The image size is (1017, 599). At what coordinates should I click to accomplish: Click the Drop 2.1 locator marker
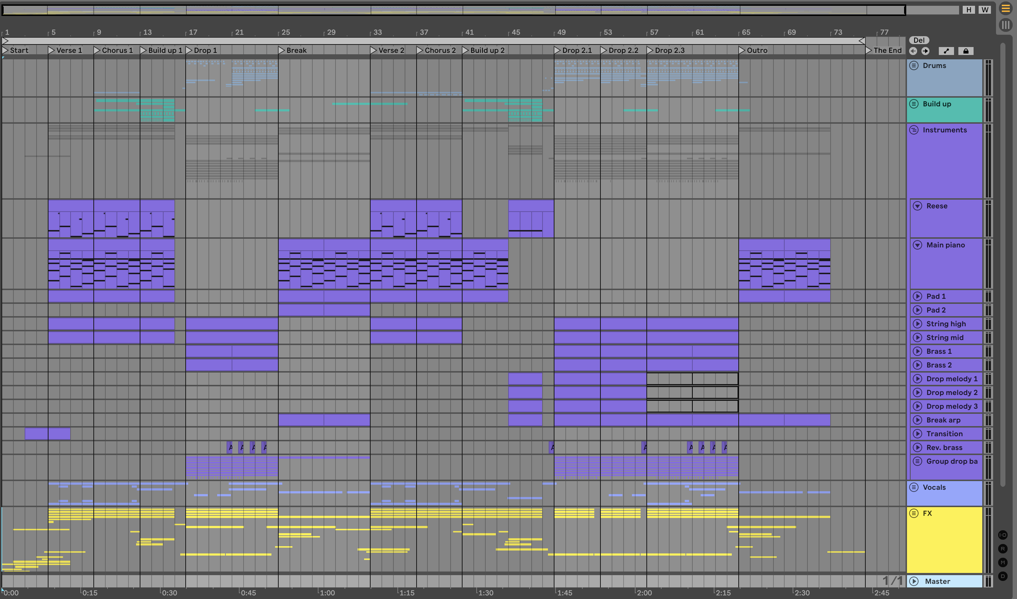tap(557, 50)
